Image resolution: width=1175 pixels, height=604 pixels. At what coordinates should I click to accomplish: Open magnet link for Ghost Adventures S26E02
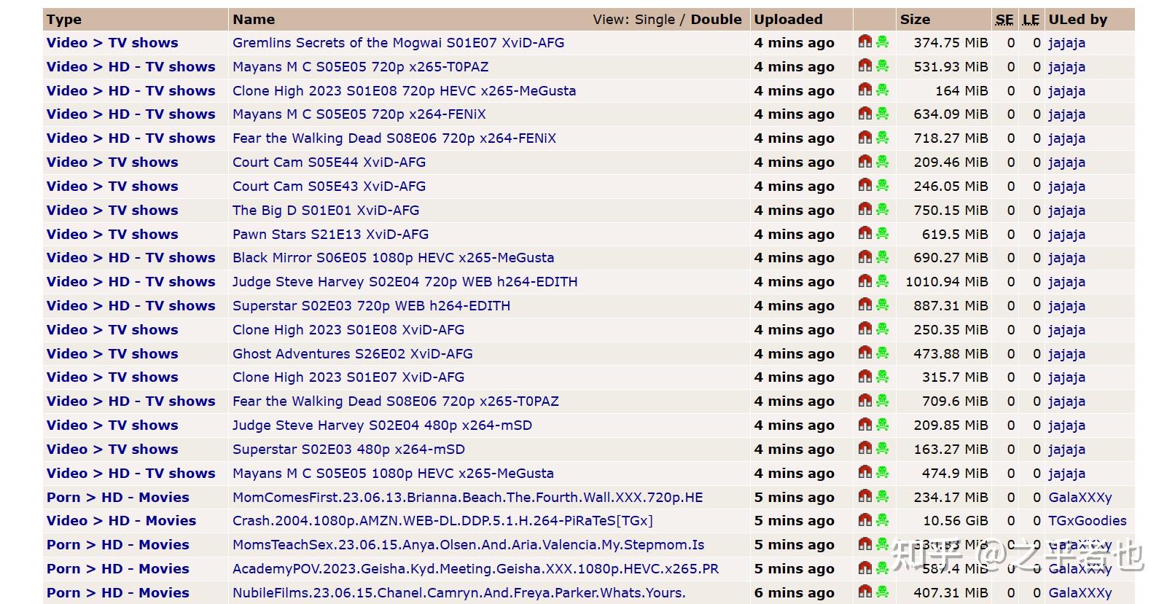coord(864,353)
